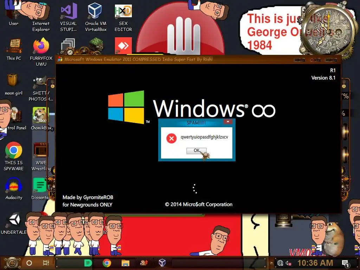Open the GIMP photoshop desktop shortcut
Viewport: 360px width, 270px height.
point(41,88)
